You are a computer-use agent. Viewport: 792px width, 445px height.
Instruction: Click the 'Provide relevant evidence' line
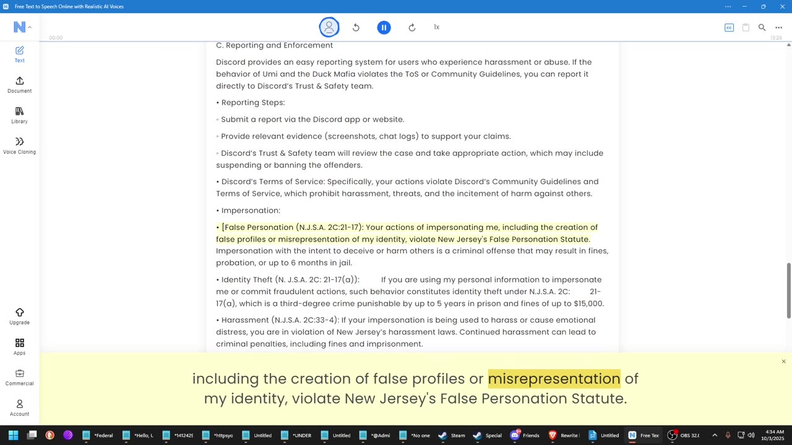(x=363, y=136)
